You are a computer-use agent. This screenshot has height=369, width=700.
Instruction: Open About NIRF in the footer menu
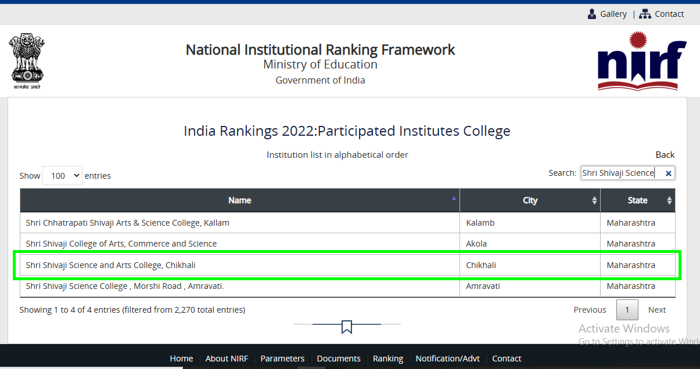pos(227,359)
